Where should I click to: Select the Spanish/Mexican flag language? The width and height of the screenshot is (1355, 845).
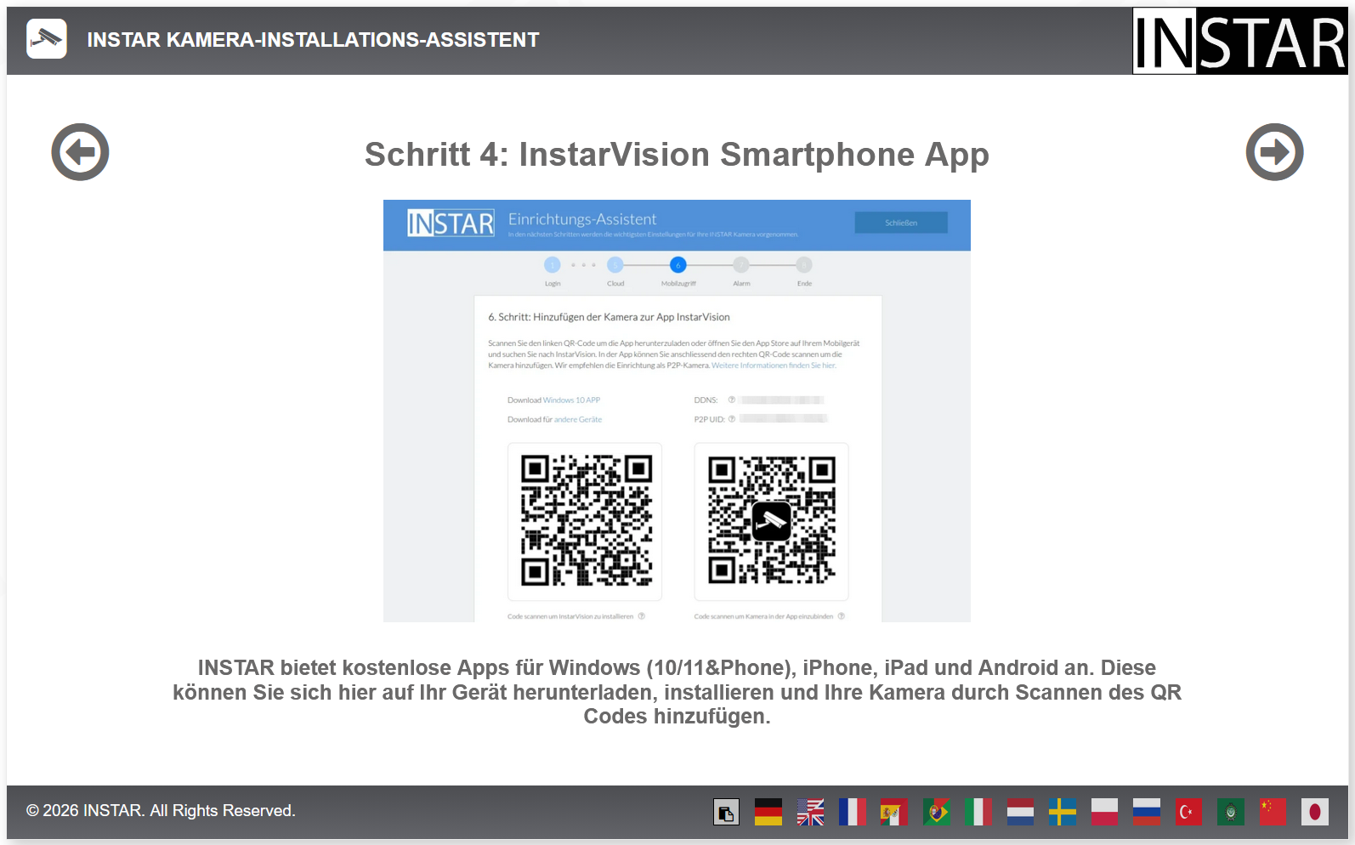pyautogui.click(x=894, y=813)
